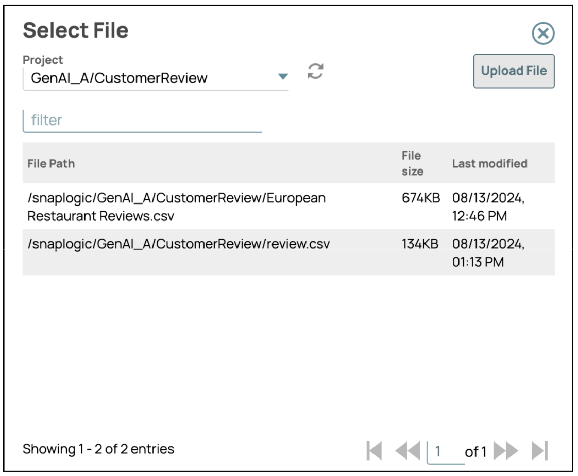The width and height of the screenshot is (578, 476).
Task: Click the 134KB file size cell
Action: coord(420,244)
